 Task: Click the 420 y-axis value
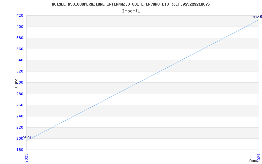(20, 15)
